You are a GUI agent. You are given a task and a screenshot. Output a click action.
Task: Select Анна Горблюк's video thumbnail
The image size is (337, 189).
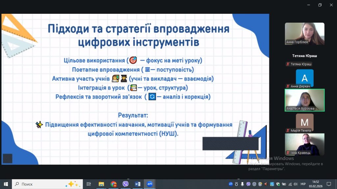(x=304, y=34)
